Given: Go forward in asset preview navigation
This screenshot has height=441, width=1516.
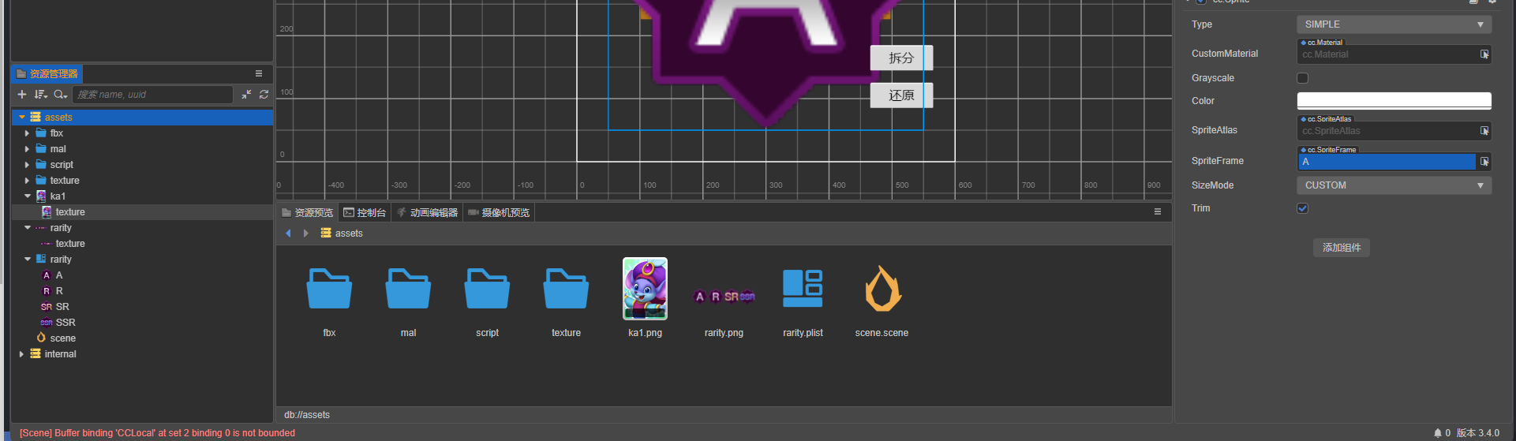Looking at the screenshot, I should point(305,233).
